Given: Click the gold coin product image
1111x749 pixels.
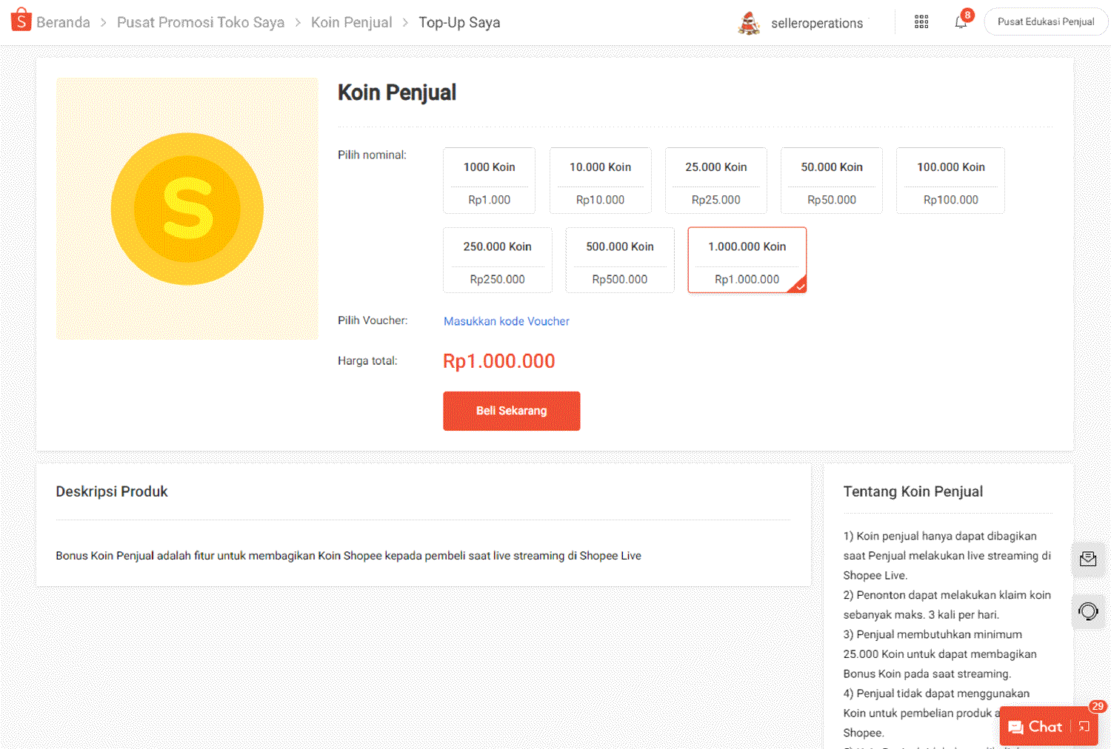Looking at the screenshot, I should [x=187, y=209].
